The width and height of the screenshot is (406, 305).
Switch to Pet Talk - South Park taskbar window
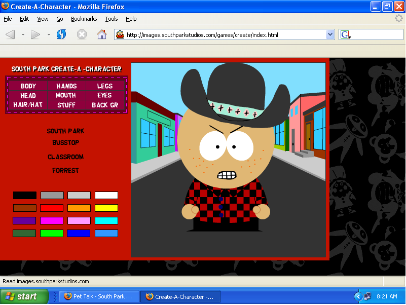[x=99, y=296]
